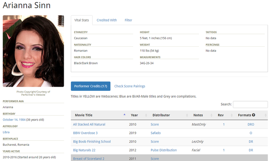Select the Vital Stats tab
269x161 pixels.
(82, 20)
